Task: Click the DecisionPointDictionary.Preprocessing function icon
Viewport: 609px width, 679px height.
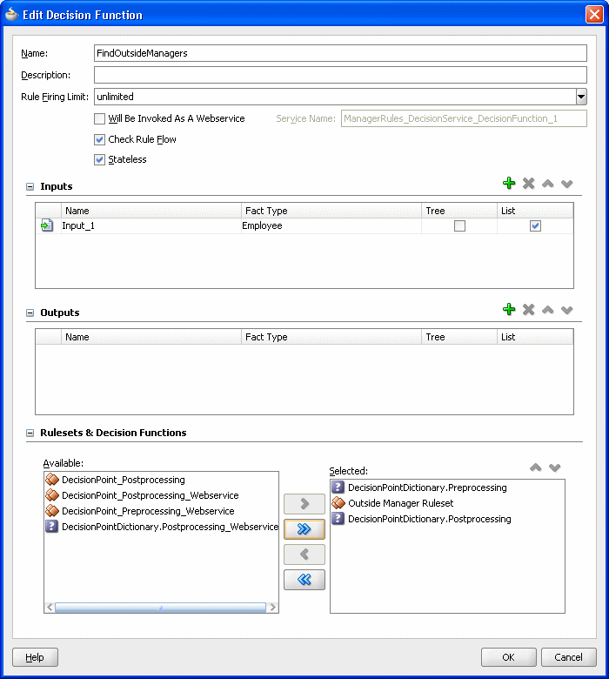Action: pyautogui.click(x=338, y=487)
